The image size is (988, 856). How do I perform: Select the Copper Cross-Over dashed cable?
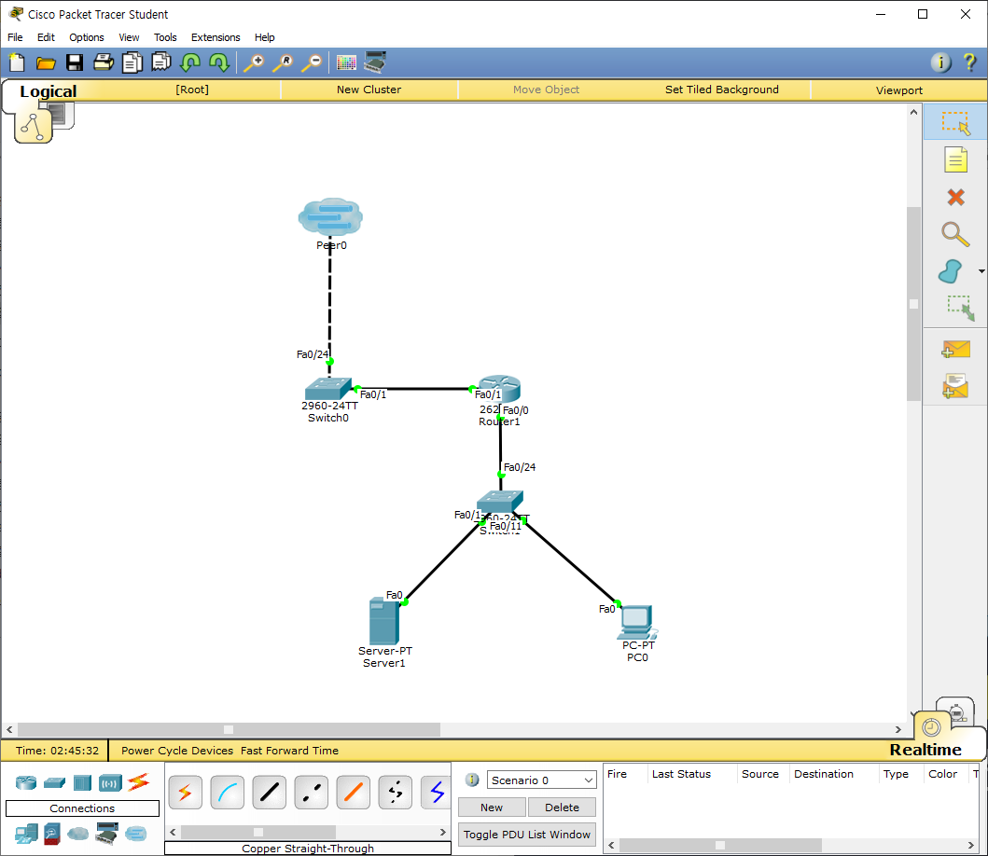coord(312,792)
